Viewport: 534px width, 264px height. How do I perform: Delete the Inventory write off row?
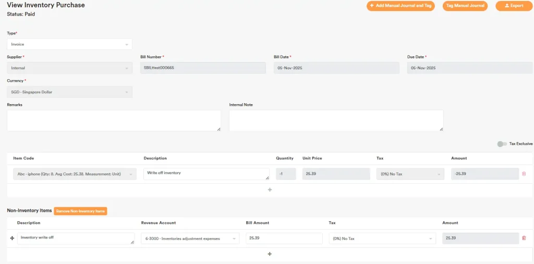(x=524, y=238)
